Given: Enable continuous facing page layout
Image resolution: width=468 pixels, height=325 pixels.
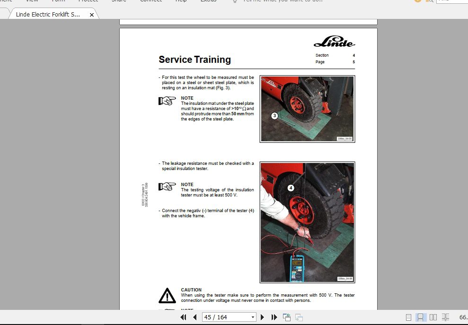Looking at the screenshot, I should click(x=445, y=317).
